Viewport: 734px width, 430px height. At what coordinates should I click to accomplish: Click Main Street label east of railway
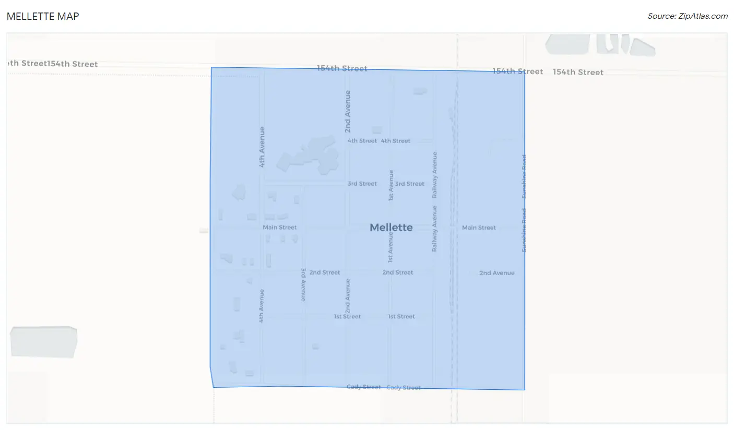click(x=479, y=228)
